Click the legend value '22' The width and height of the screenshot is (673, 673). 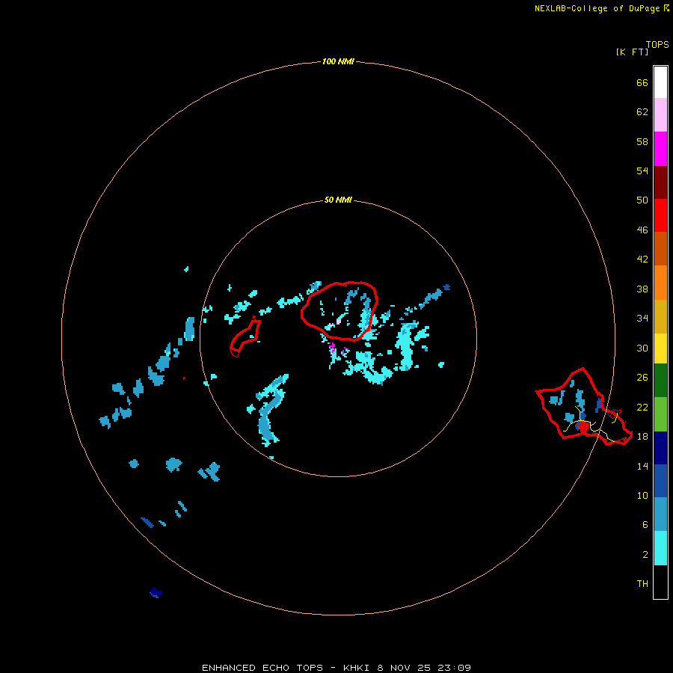tap(642, 407)
